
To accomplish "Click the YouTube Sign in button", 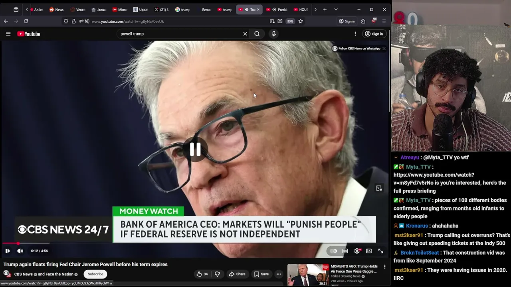I will tap(374, 34).
